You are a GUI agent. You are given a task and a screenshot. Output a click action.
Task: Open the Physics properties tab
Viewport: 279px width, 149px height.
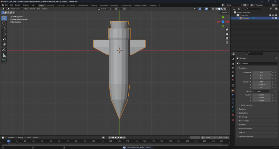point(233,103)
